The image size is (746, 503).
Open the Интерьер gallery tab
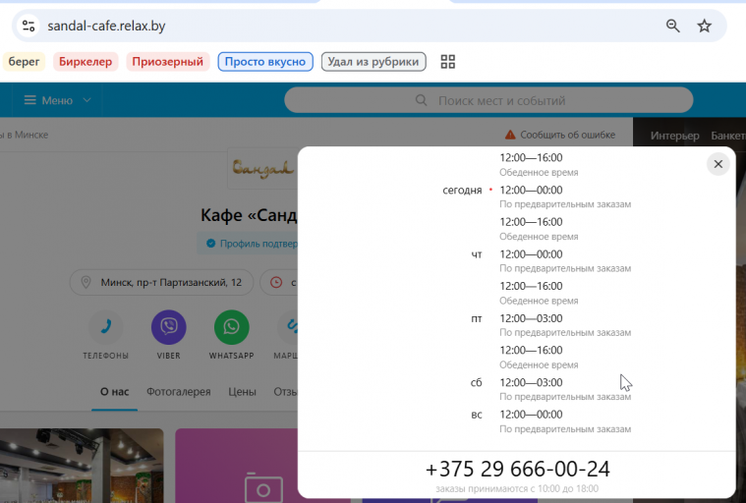[x=674, y=136]
